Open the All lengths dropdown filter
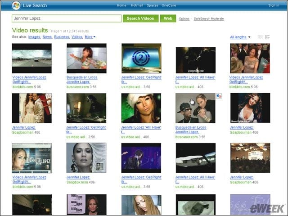 coord(240,37)
